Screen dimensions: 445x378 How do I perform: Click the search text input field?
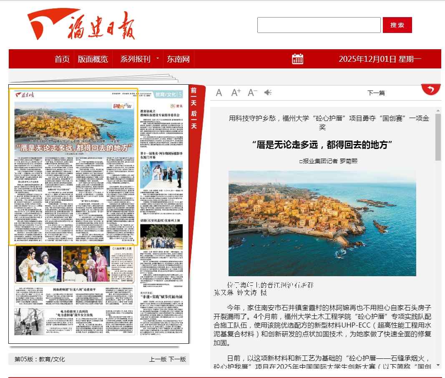click(x=319, y=25)
